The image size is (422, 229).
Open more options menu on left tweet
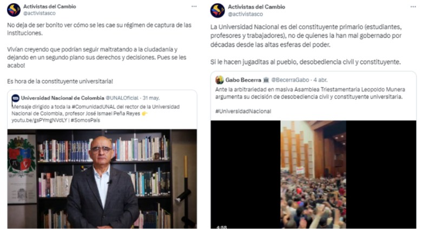coord(194,6)
